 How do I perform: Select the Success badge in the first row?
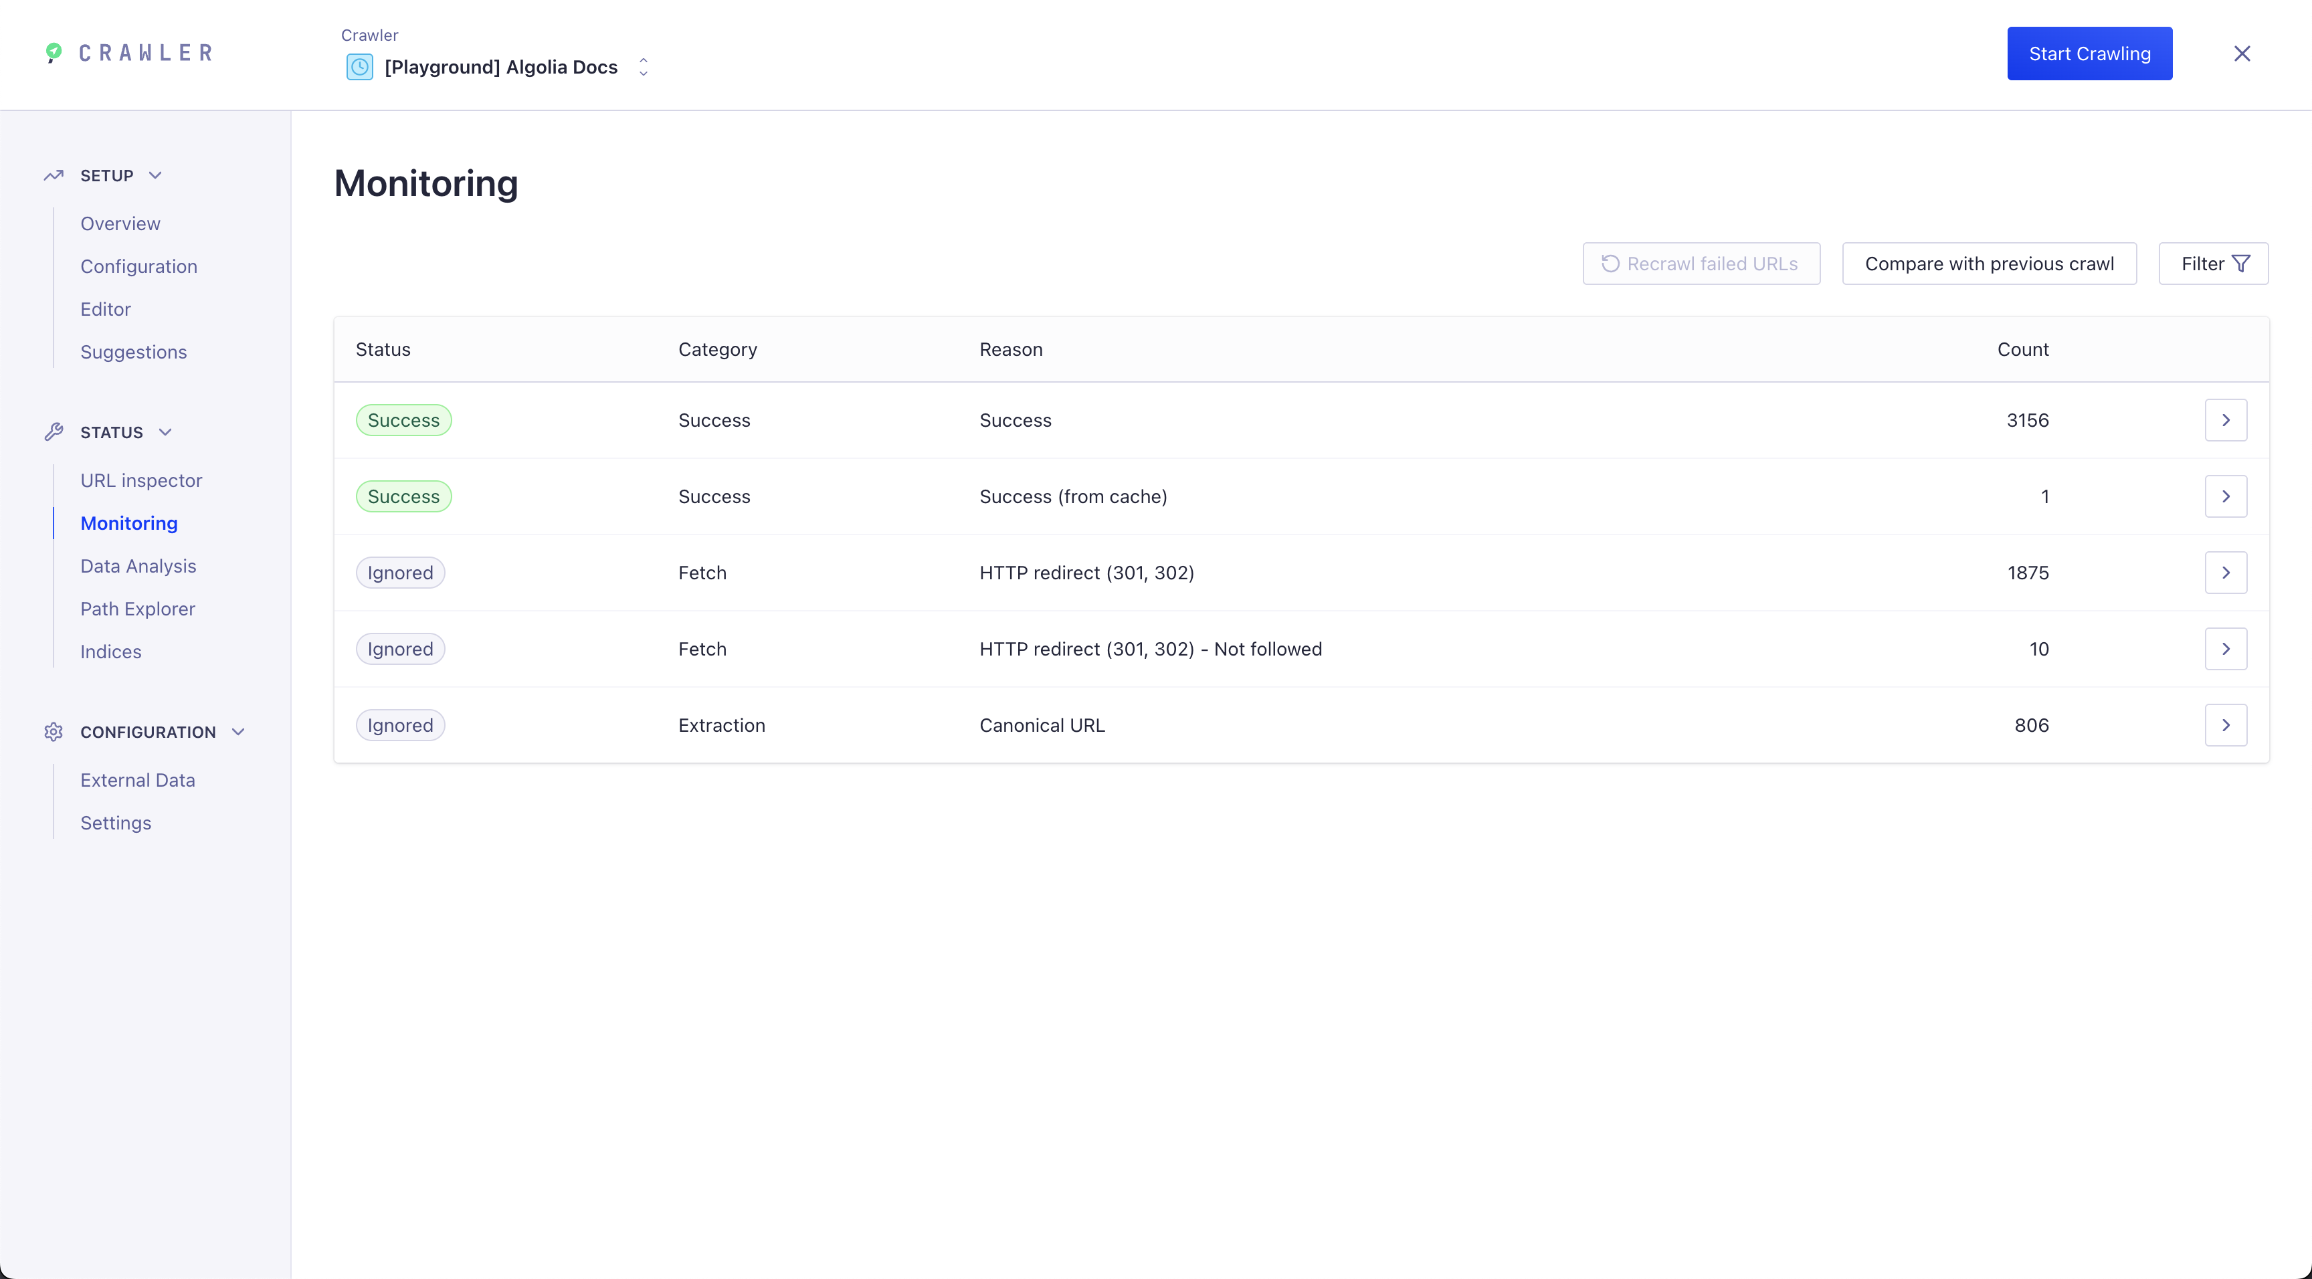(403, 419)
